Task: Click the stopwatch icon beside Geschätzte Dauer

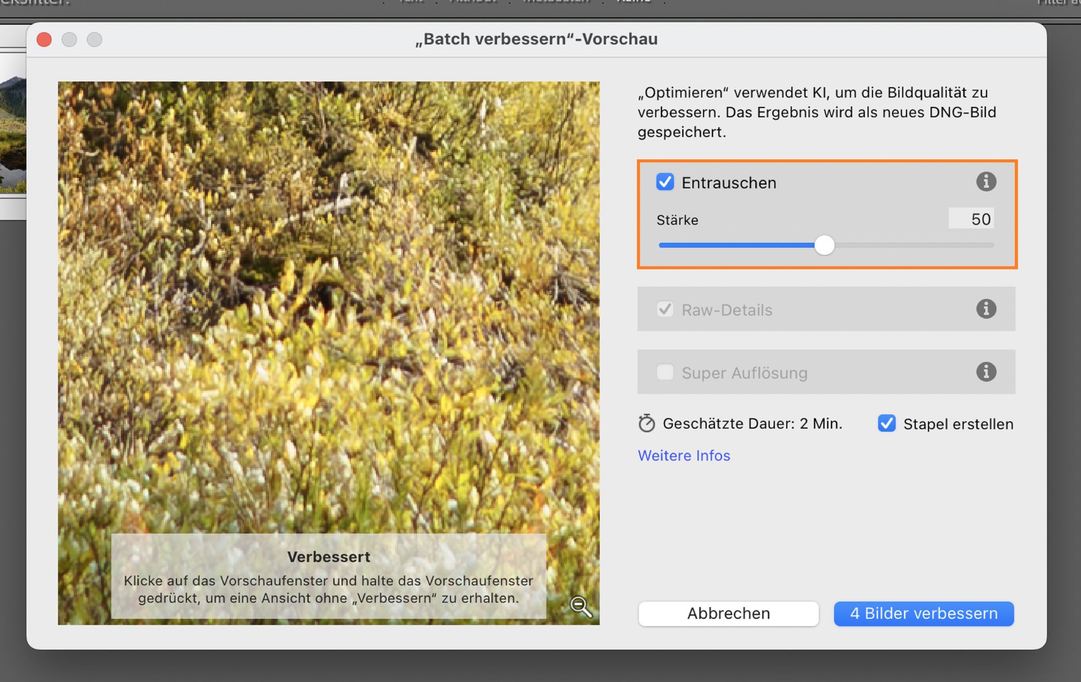Action: point(646,423)
